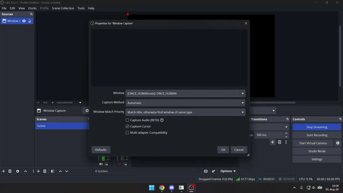Open the Scene Collection menu
Image resolution: width=343 pixels, height=193 pixels.
pos(63,8)
